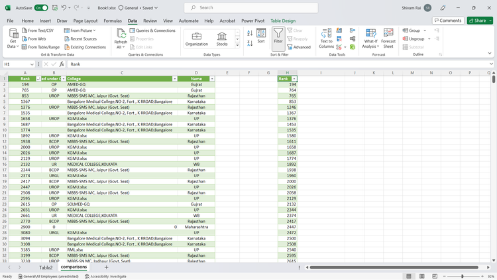Open the Table Design tab
The width and height of the screenshot is (497, 280).
point(283,21)
